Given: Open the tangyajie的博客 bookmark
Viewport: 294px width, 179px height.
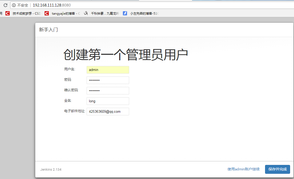Looking at the screenshot, I should pyautogui.click(x=62, y=13).
